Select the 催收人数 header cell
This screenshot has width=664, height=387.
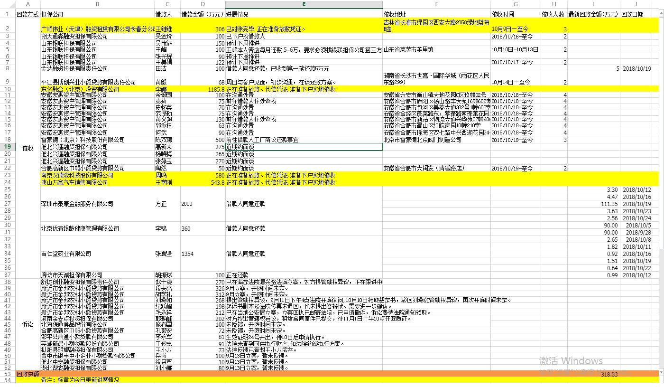click(x=553, y=14)
